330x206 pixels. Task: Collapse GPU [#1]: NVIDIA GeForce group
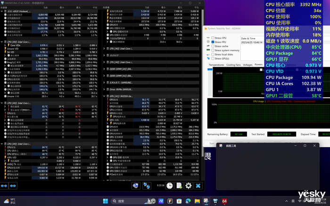[x=104, y=96]
